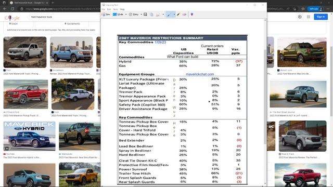The height and width of the screenshot is (187, 333).
Task: Click the browser extensions icon beside the Favorites star
Action: [x=294, y=9]
